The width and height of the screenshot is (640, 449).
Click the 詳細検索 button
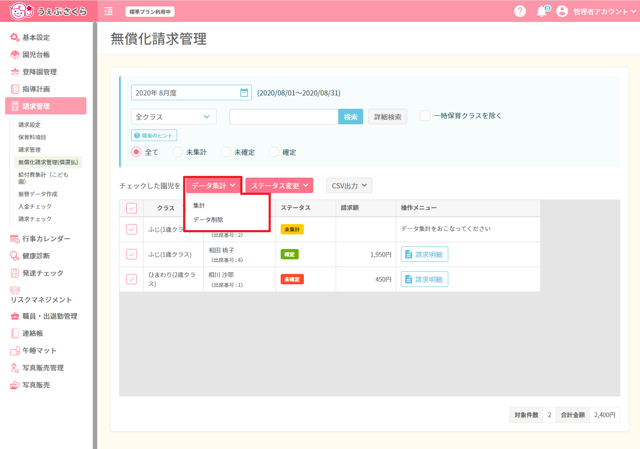click(x=388, y=117)
